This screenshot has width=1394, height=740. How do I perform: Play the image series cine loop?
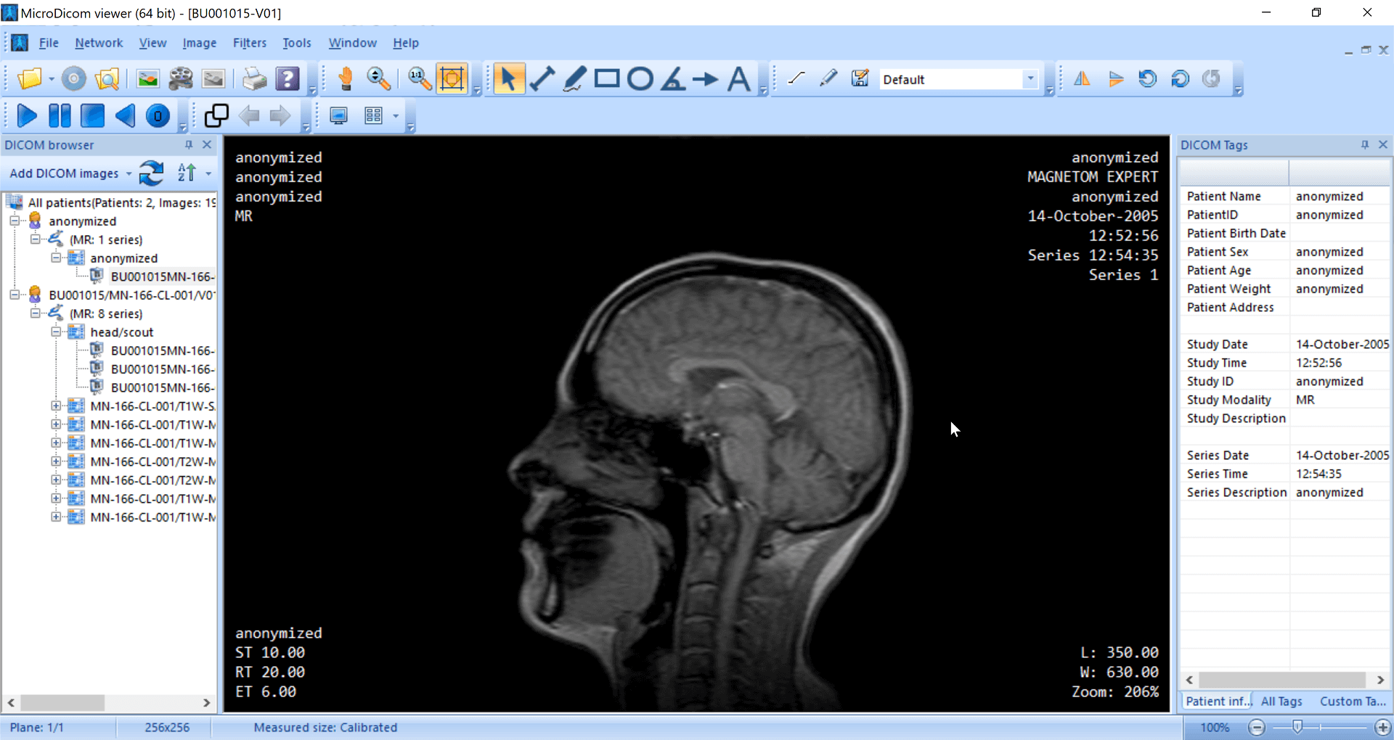tap(27, 115)
